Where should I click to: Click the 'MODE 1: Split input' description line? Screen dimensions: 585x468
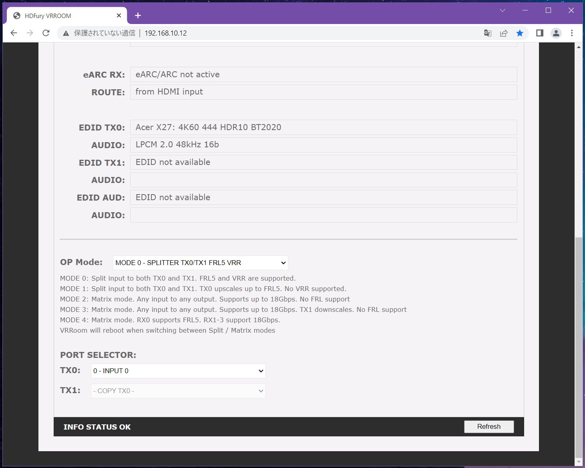pyautogui.click(x=203, y=289)
